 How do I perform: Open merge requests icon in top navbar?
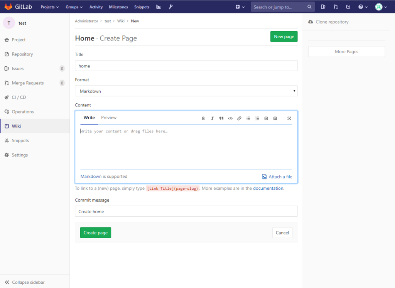pyautogui.click(x=336, y=7)
